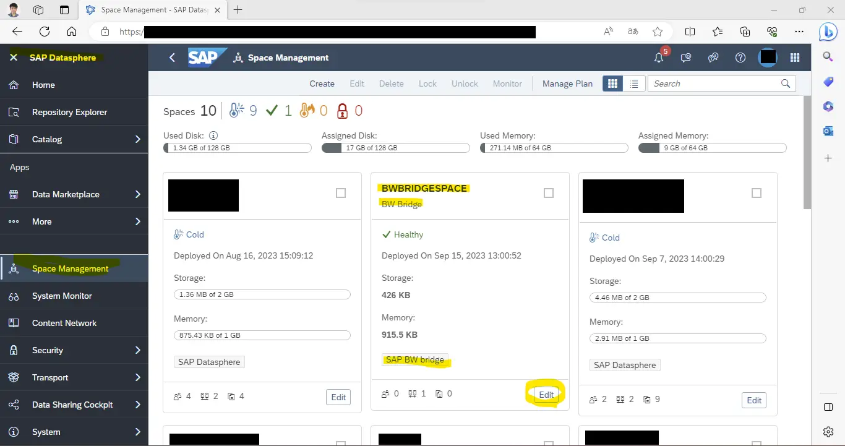Select checkbox on Sep 7 deployed tile
Viewport: 845px width, 446px height.
pos(757,193)
